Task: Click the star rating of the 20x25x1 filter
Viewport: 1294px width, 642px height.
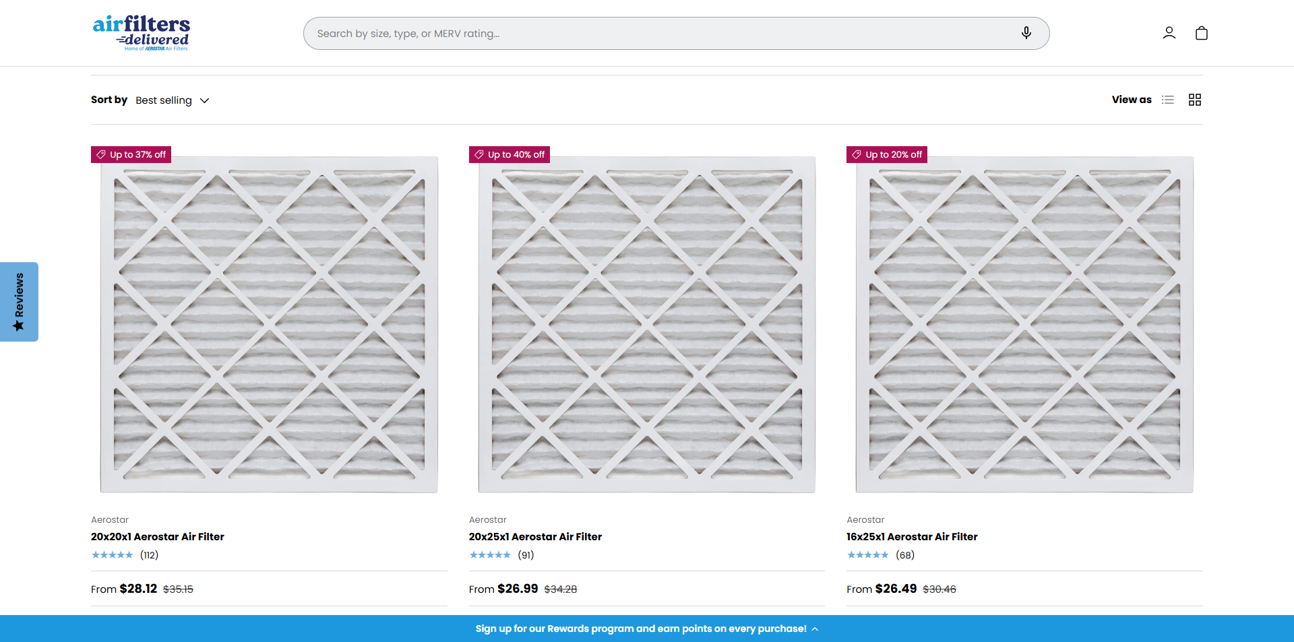Action: point(491,554)
